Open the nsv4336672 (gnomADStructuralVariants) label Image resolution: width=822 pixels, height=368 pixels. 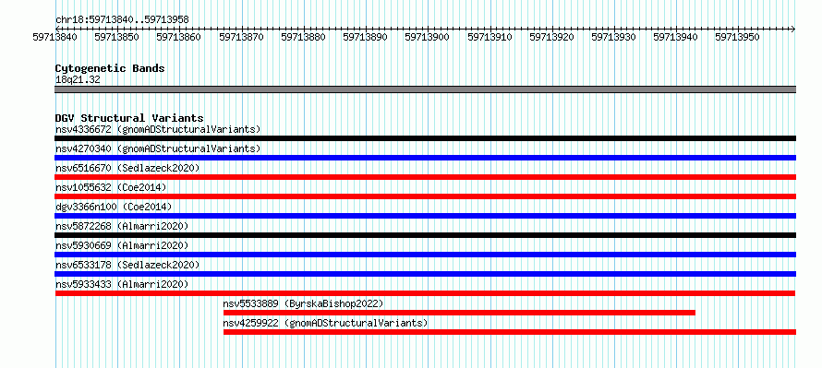point(158,129)
